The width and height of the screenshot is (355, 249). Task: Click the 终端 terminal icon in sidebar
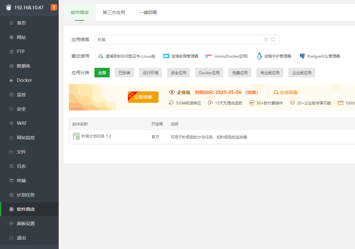(x=11, y=181)
